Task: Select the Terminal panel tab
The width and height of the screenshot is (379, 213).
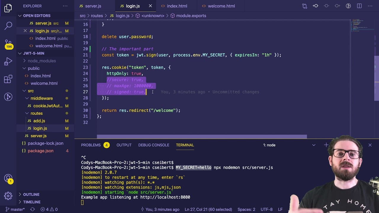Action: point(185,145)
